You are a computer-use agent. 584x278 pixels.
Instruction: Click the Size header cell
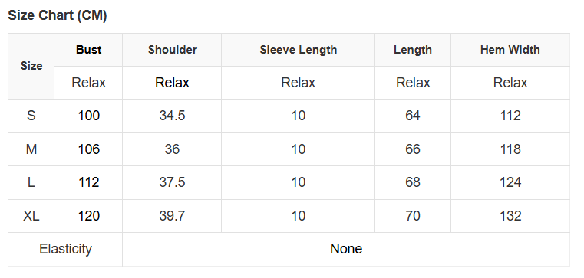pos(31,66)
